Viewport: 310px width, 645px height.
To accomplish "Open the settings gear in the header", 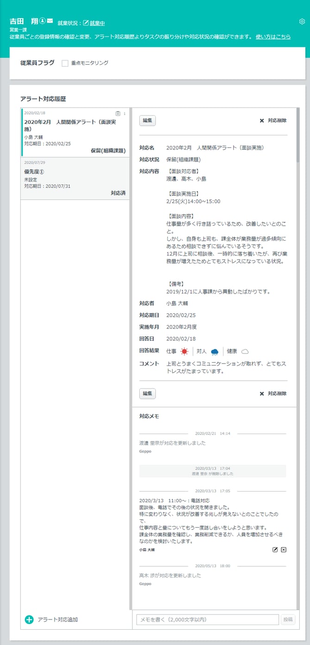I will 302,21.
